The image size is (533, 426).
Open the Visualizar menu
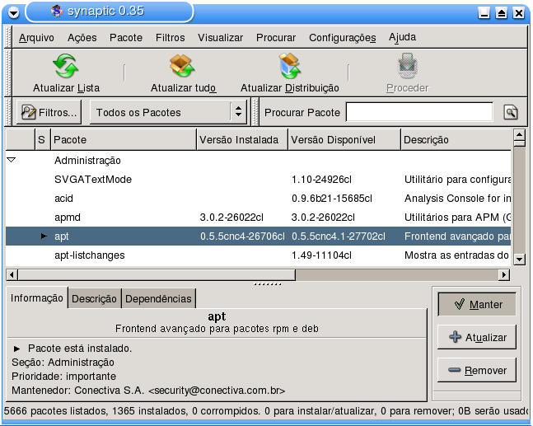point(220,37)
